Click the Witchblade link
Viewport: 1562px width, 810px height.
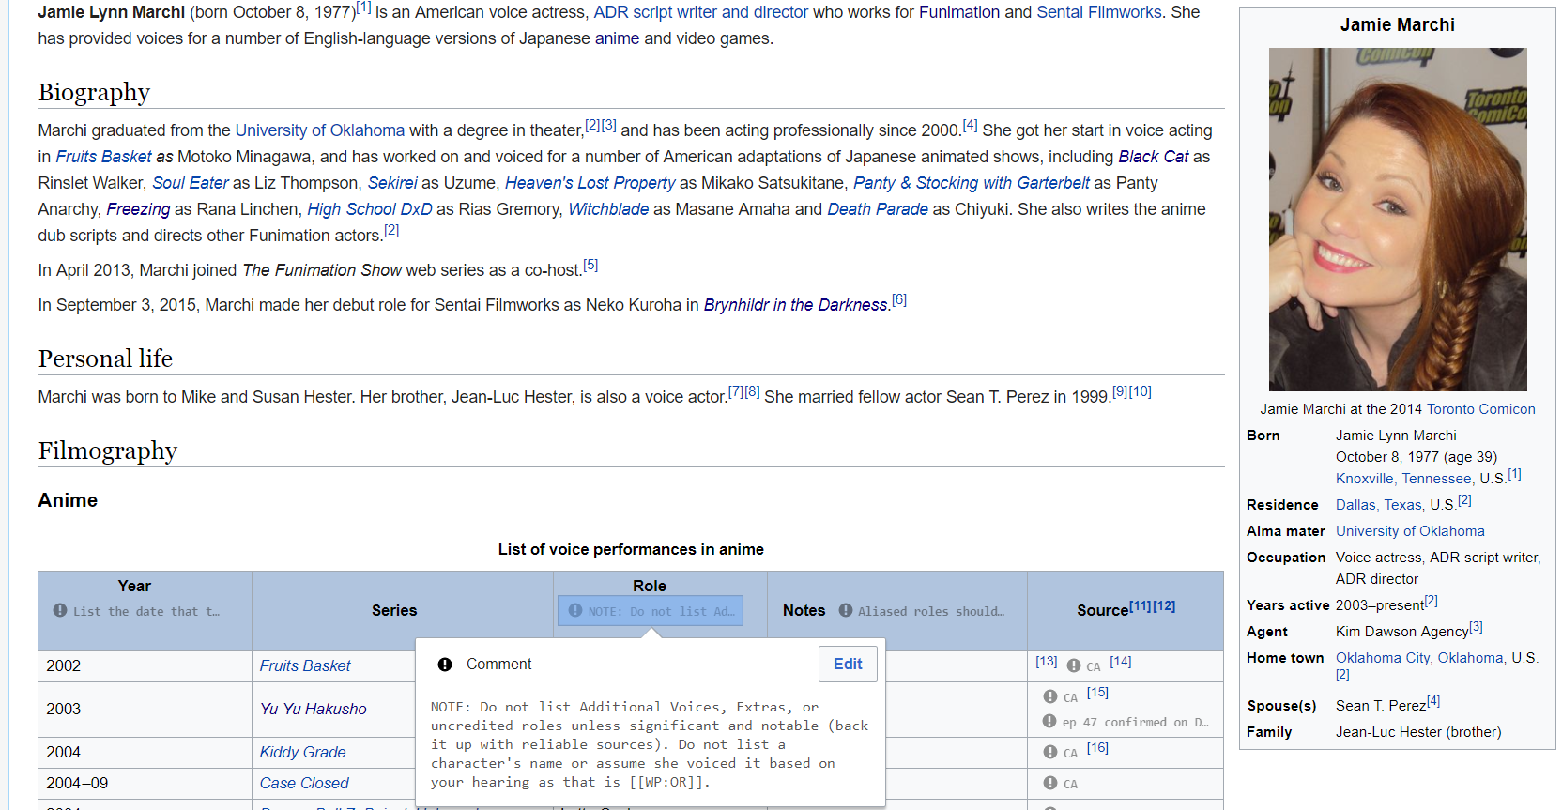608,209
